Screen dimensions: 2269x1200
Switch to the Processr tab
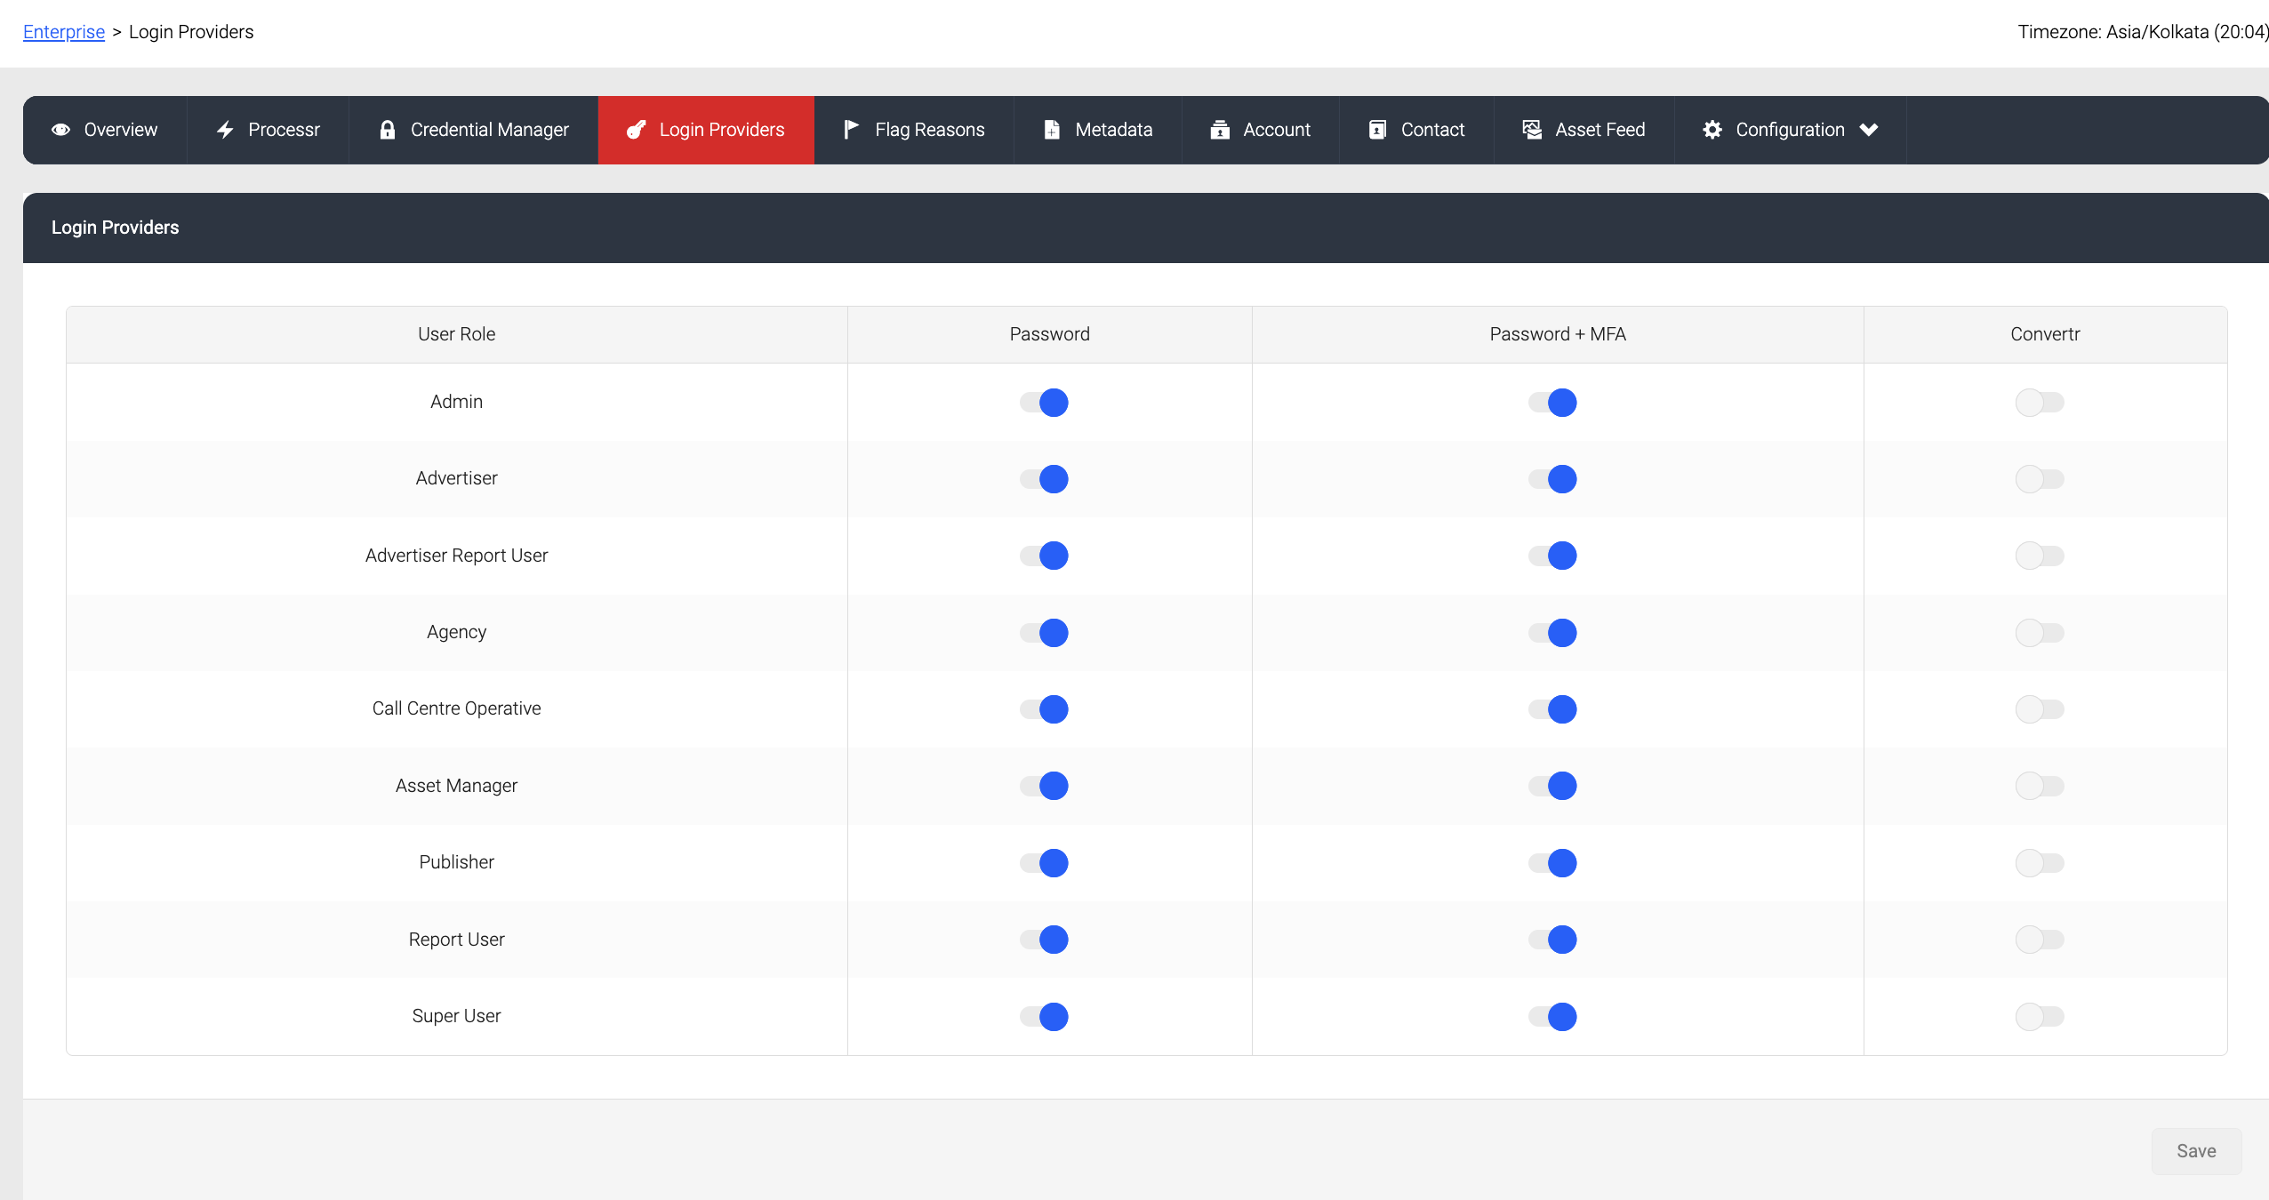pos(268,130)
